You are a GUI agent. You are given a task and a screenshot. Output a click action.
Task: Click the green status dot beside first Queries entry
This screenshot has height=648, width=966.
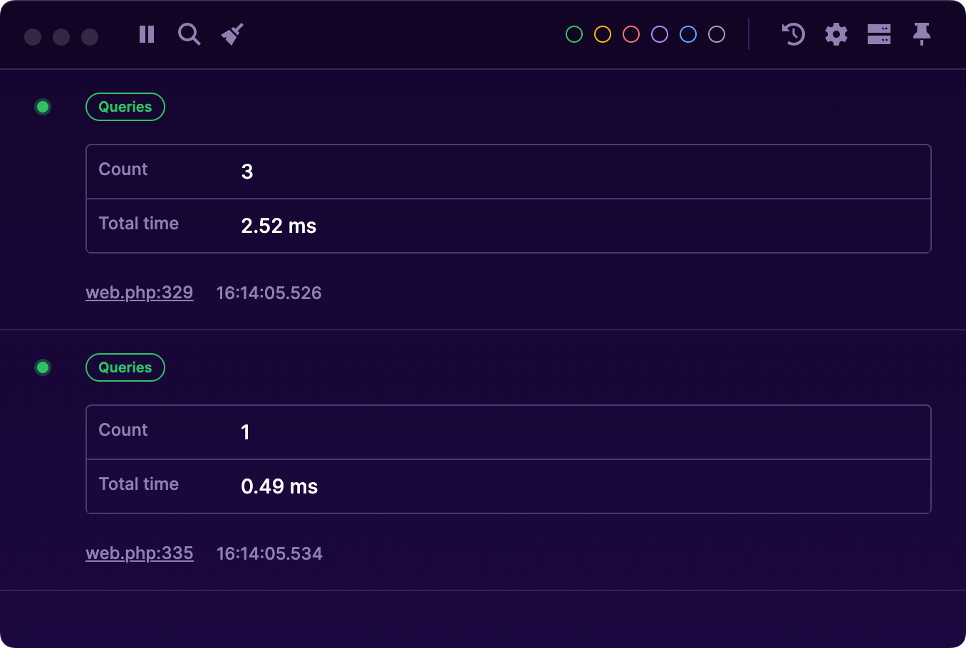tap(43, 106)
